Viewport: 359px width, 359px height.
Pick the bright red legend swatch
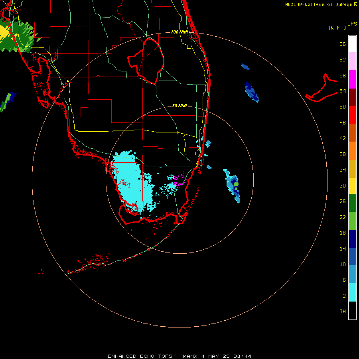352,115
